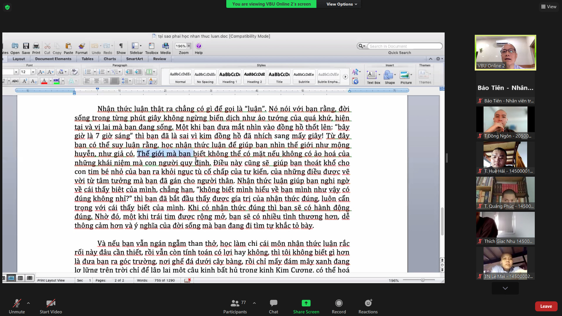562x316 pixels.
Task: Click the red Leave meeting button
Action: tap(546, 306)
